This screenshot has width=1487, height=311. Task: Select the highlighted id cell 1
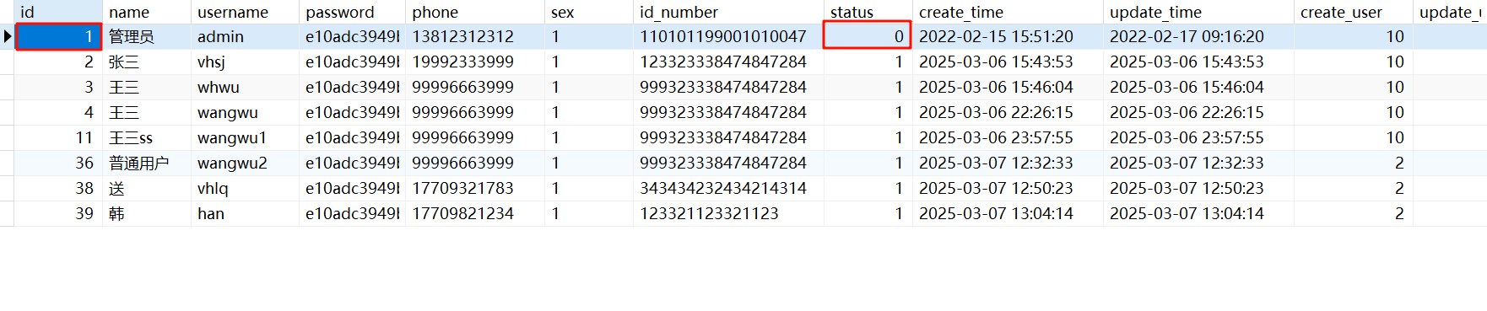point(58,36)
